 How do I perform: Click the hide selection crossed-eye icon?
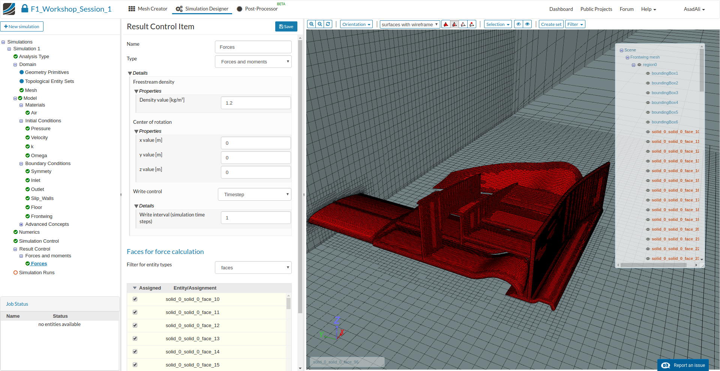(x=519, y=24)
